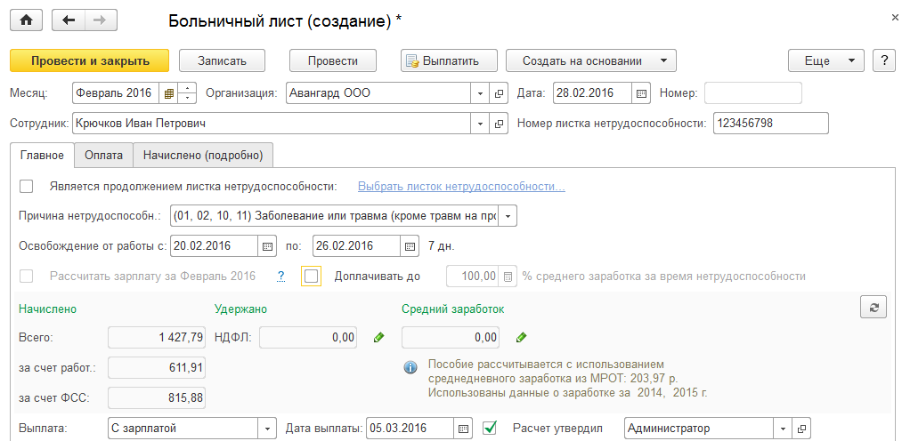Viewport: 902px width, 441px height.
Task: Uncheck the Расчет утвердил checkbox
Action: point(489,428)
